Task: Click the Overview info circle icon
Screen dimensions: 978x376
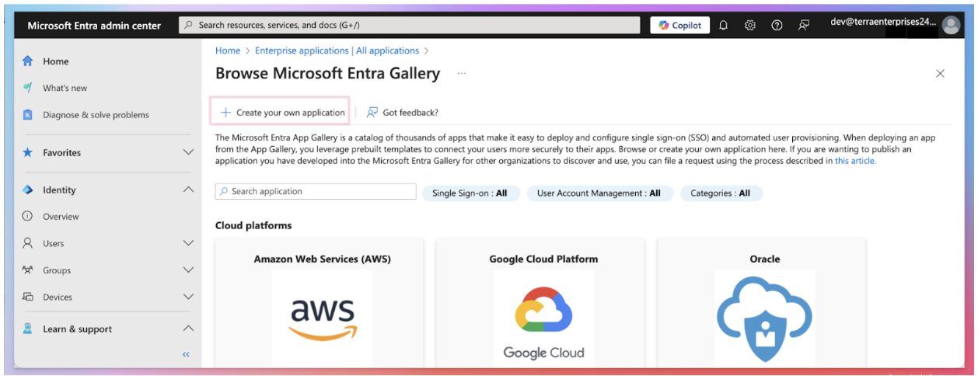Action: pos(28,216)
